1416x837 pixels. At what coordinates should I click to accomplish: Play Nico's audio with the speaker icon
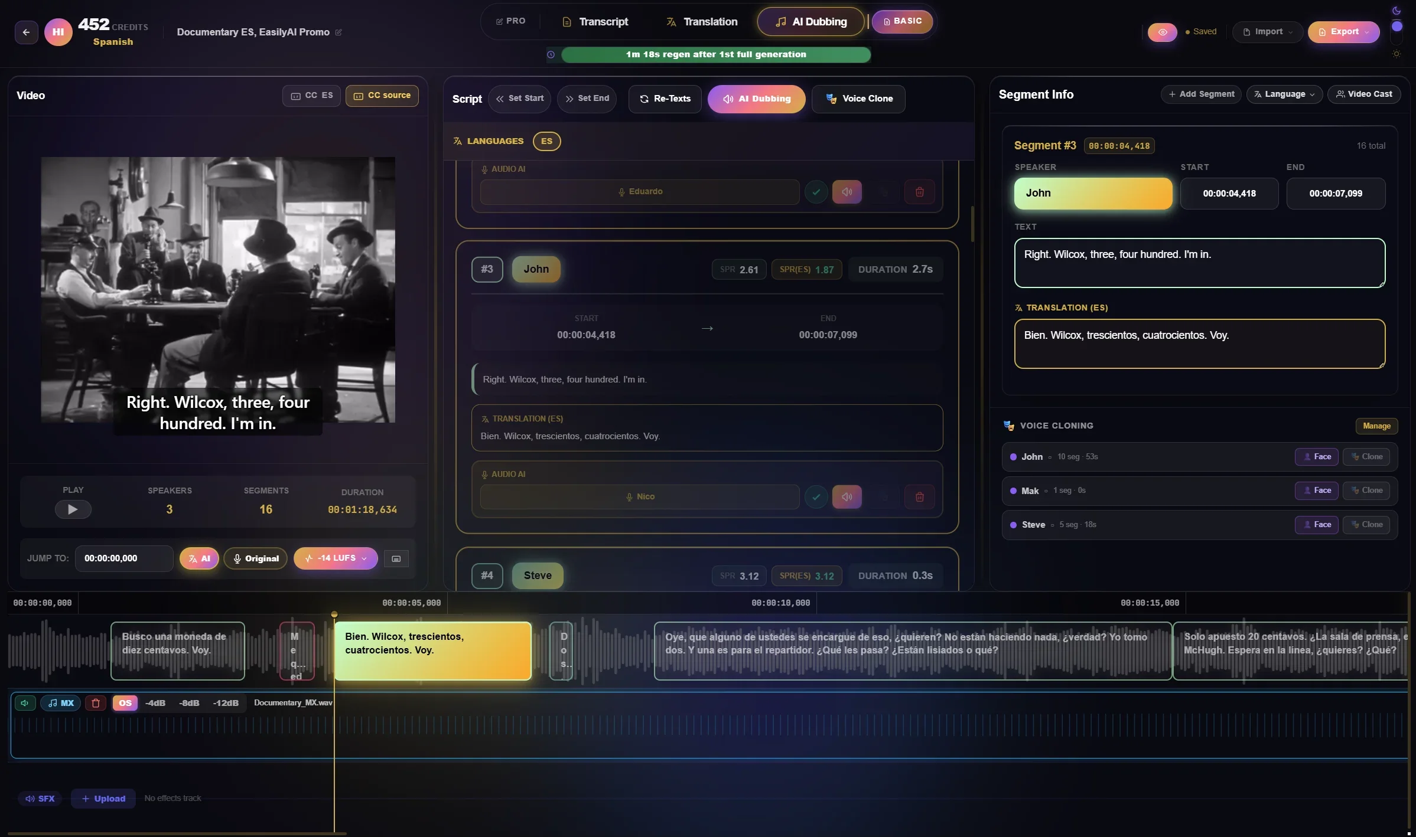(847, 497)
